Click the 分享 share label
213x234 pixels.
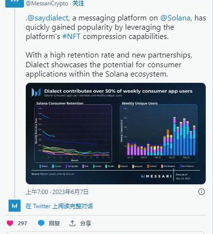(85, 223)
